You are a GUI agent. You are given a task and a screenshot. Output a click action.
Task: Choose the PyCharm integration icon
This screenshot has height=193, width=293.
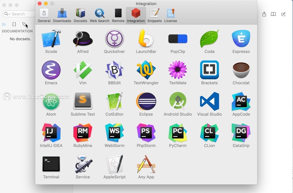[178, 133]
